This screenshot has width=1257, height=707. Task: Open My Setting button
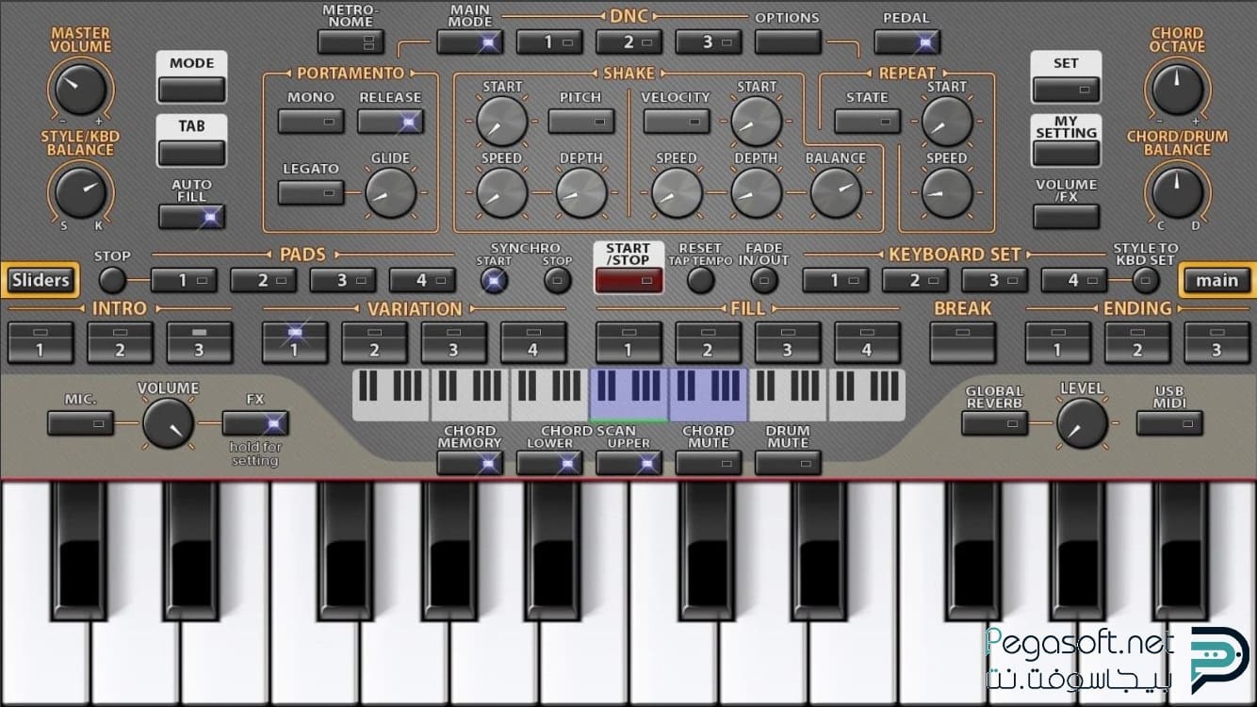(1066, 153)
